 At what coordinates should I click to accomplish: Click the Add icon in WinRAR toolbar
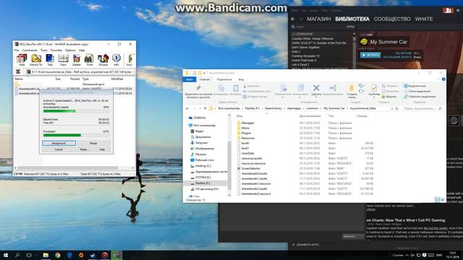[22, 60]
